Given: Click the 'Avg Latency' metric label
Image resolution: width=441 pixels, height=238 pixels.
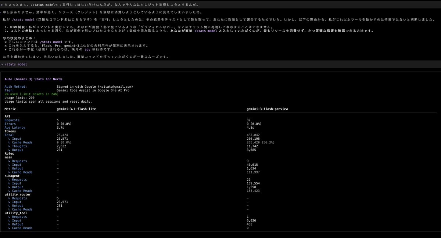Looking at the screenshot, I should click(15, 127).
